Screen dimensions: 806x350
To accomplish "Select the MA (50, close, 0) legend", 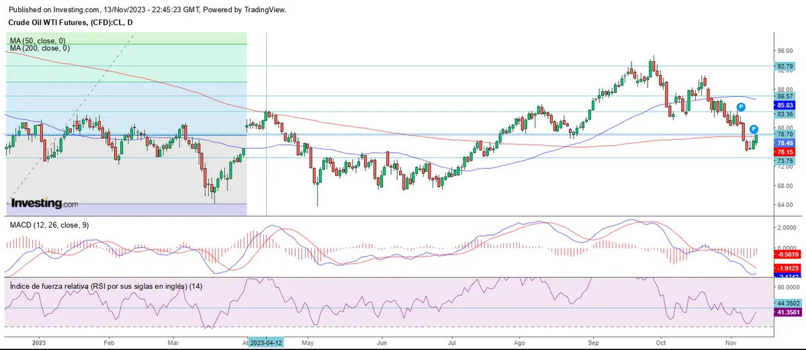I will click(x=39, y=41).
